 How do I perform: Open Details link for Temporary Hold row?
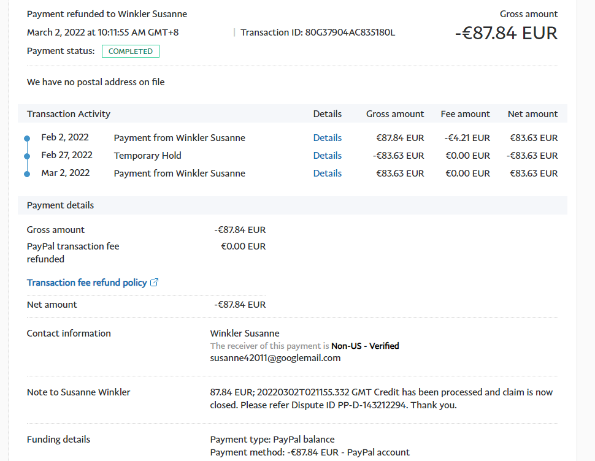click(x=327, y=156)
